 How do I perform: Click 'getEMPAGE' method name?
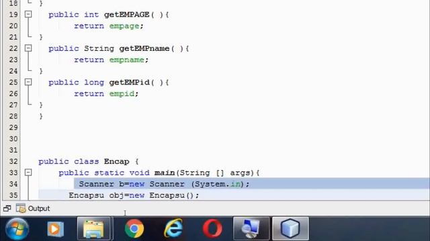pyautogui.click(x=127, y=15)
